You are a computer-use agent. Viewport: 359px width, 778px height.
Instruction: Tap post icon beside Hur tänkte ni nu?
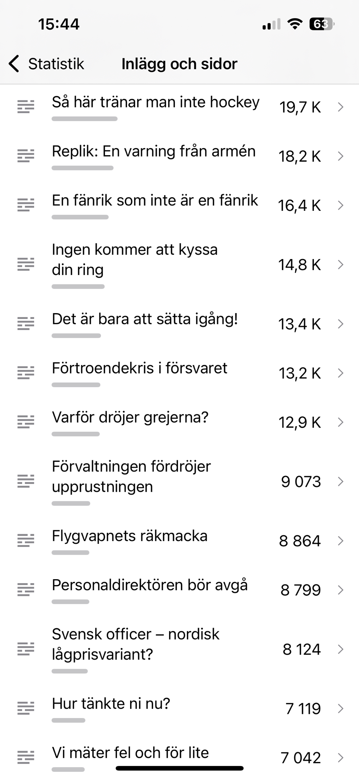26,708
